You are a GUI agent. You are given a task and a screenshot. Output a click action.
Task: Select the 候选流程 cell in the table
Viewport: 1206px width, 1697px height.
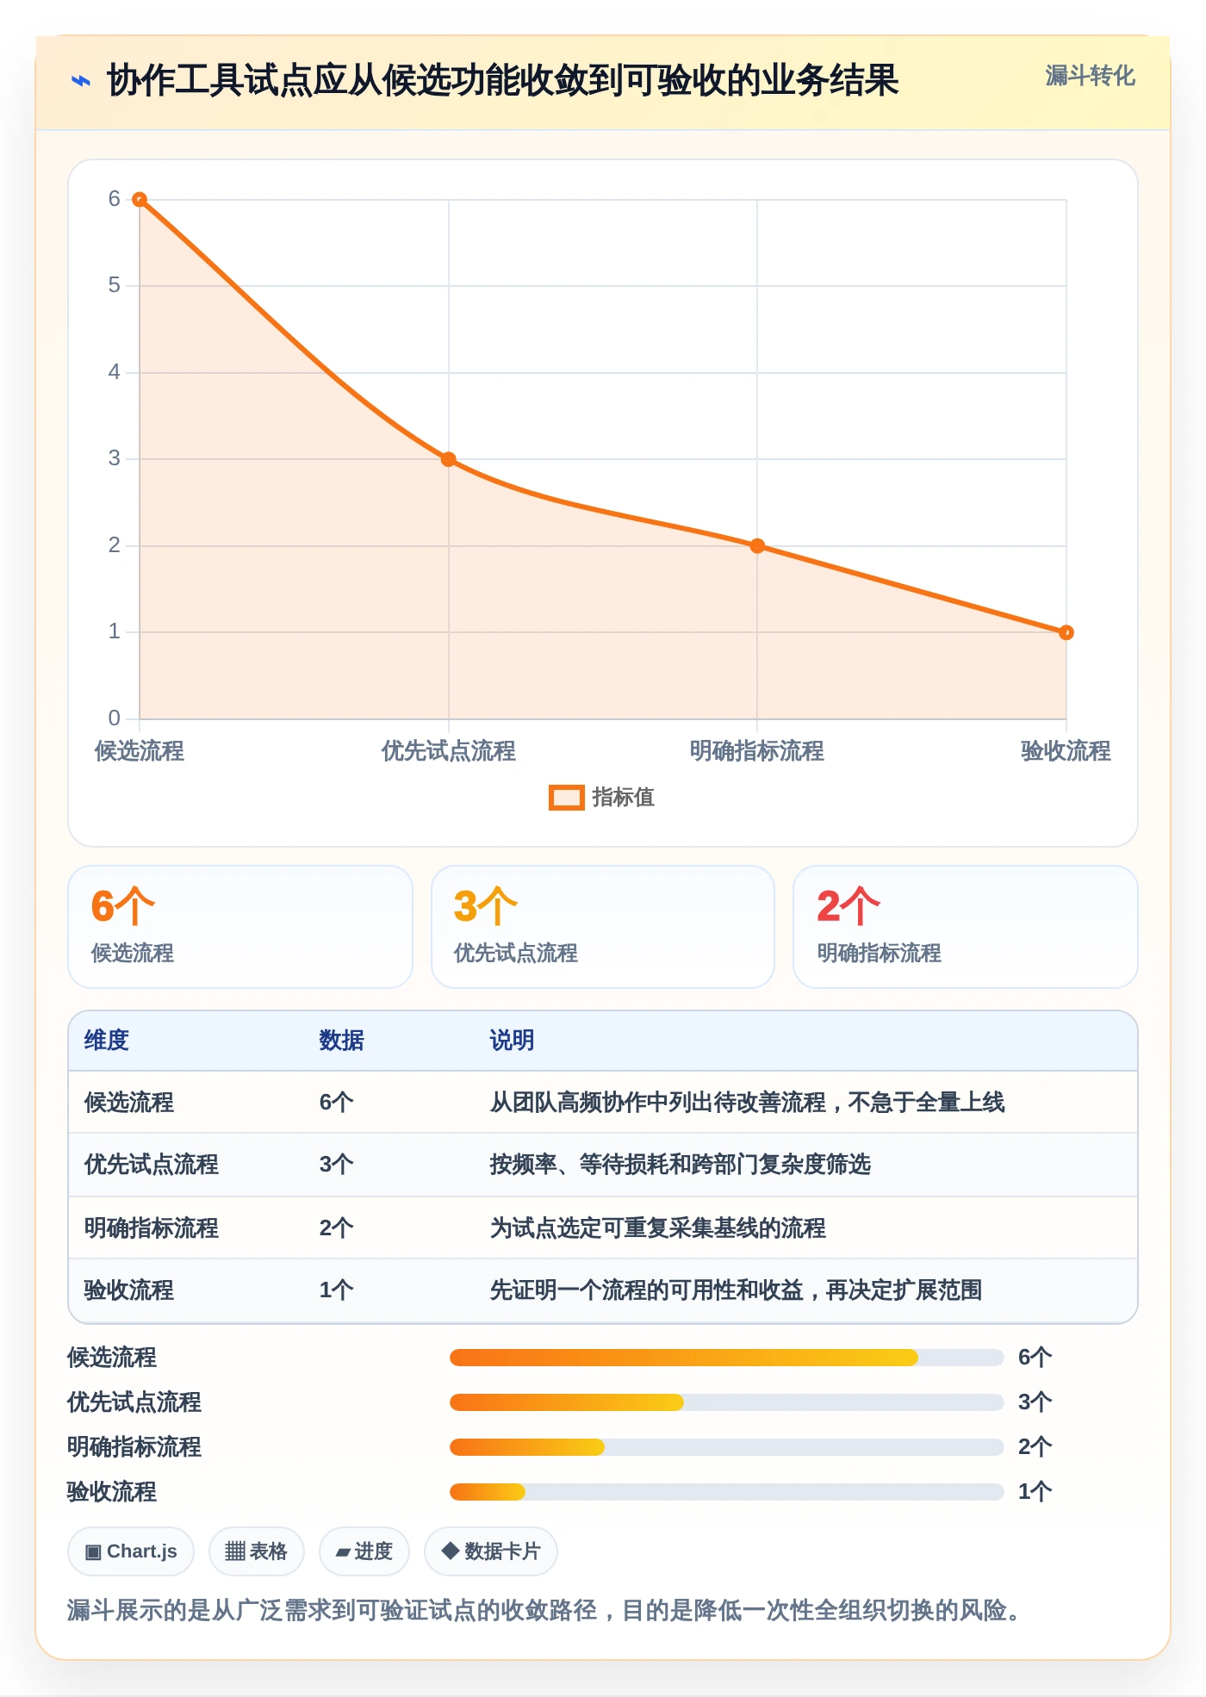[129, 1103]
